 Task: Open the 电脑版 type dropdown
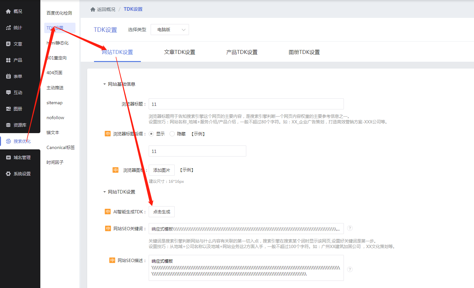[x=170, y=30]
